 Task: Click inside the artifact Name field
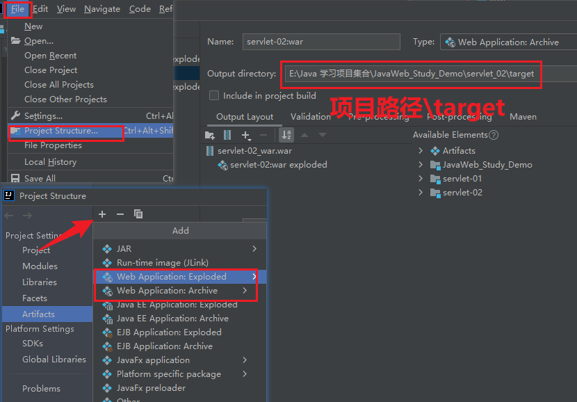point(320,42)
